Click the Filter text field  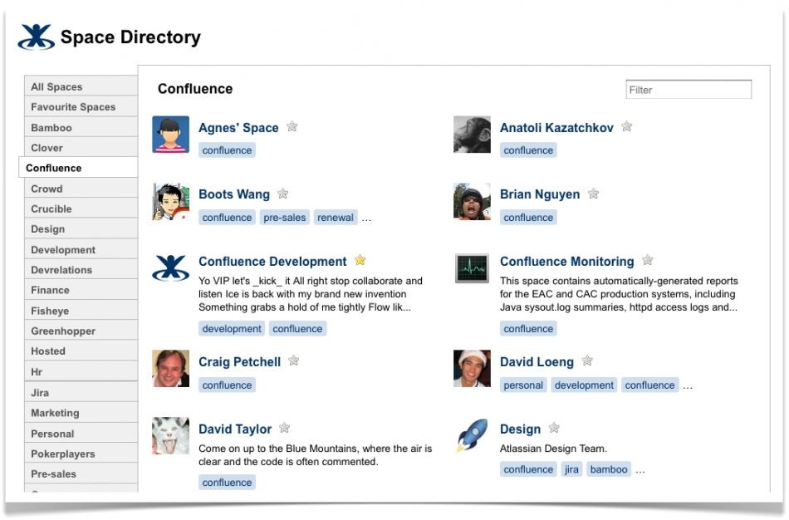[689, 90]
